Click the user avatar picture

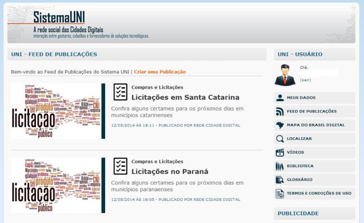tap(285, 75)
